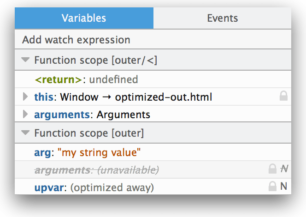Select the struck-through 'arguments' unavailable text
The height and width of the screenshot is (217, 306).
(62, 170)
